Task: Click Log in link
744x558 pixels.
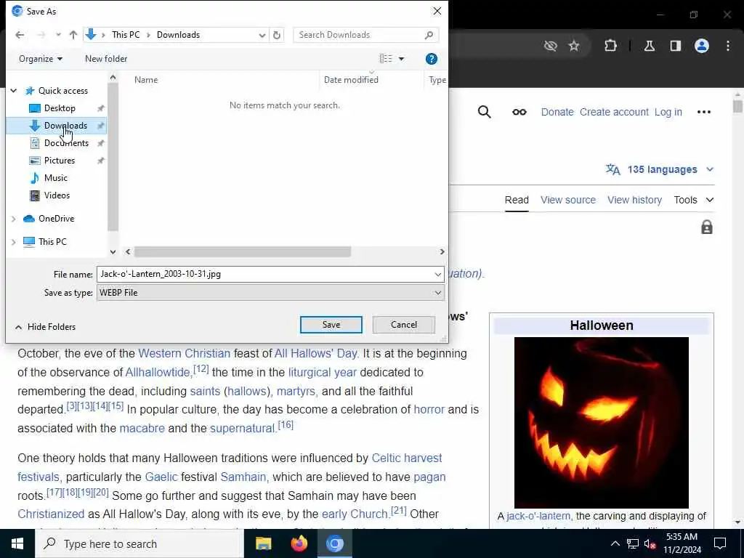Action: [x=668, y=112]
